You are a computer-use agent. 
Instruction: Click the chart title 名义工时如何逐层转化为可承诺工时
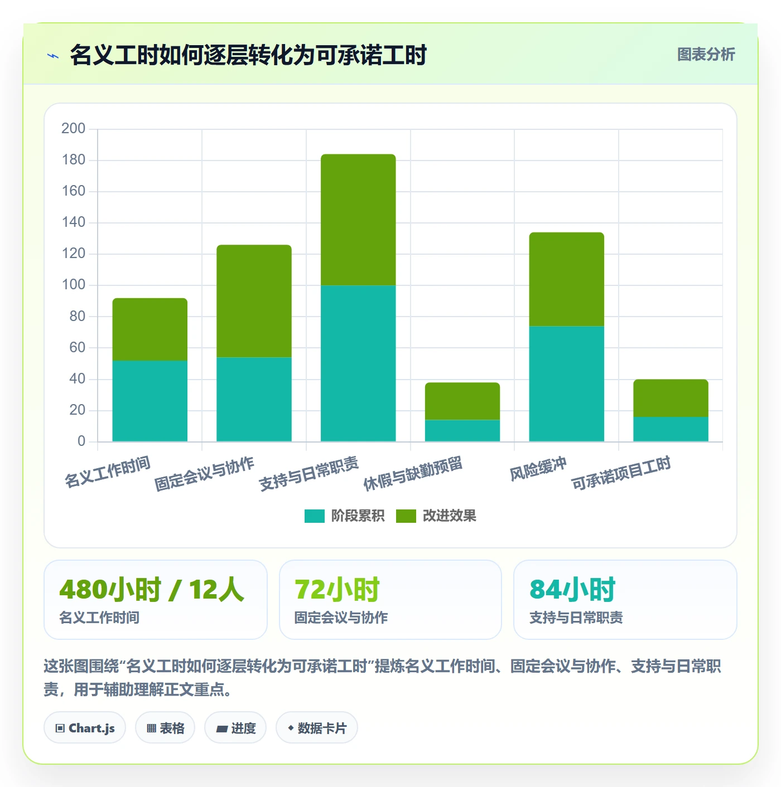248,55
